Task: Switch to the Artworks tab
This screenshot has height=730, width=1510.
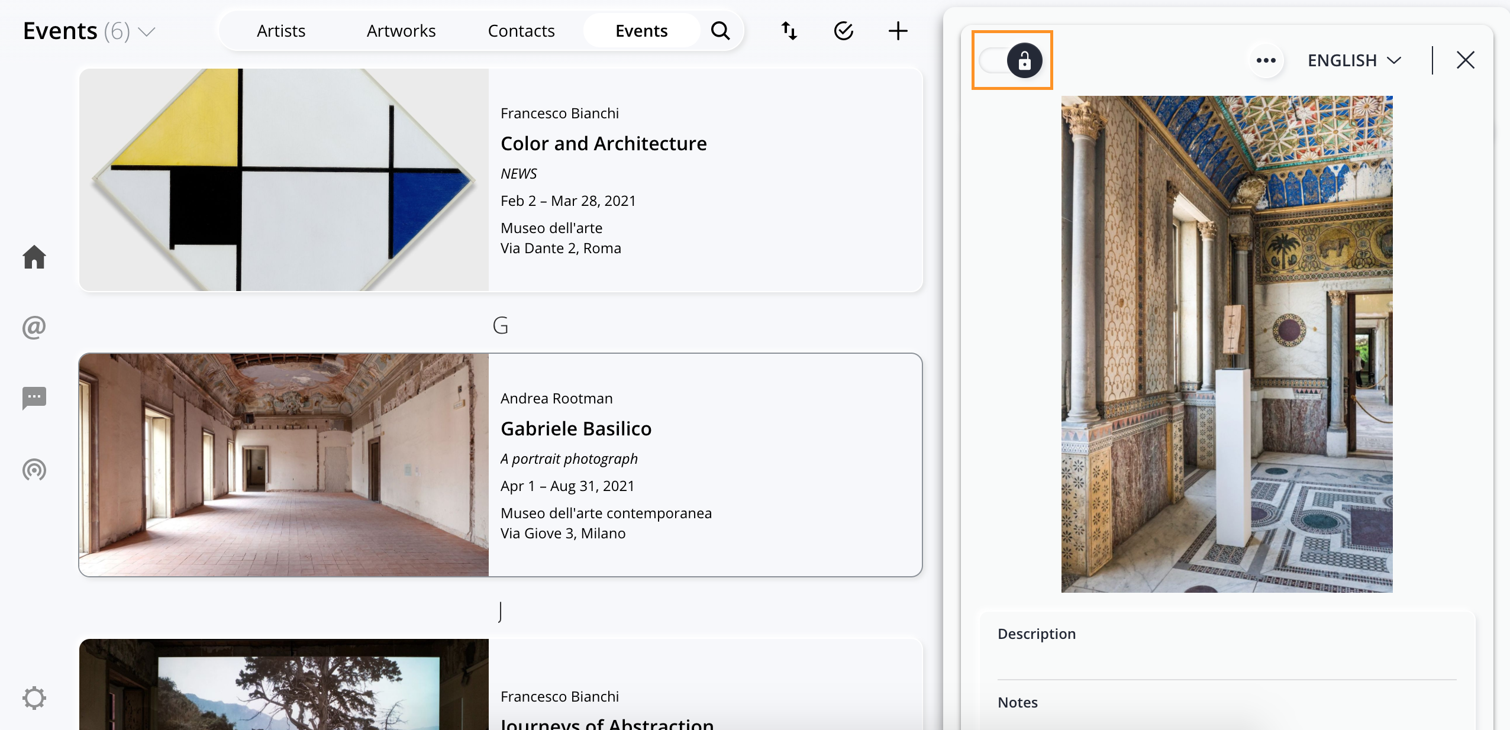Action: 401,31
